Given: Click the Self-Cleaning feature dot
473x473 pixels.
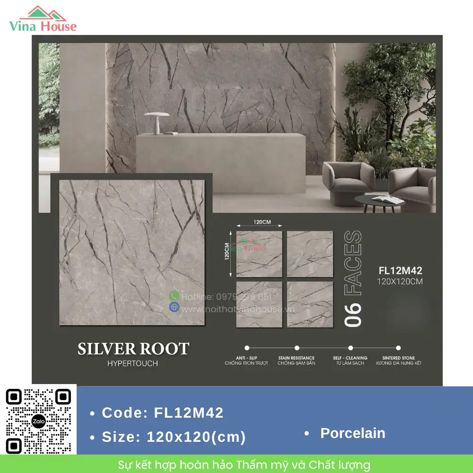Looking at the screenshot, I should [350, 348].
